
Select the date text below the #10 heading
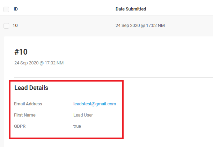pos(39,63)
